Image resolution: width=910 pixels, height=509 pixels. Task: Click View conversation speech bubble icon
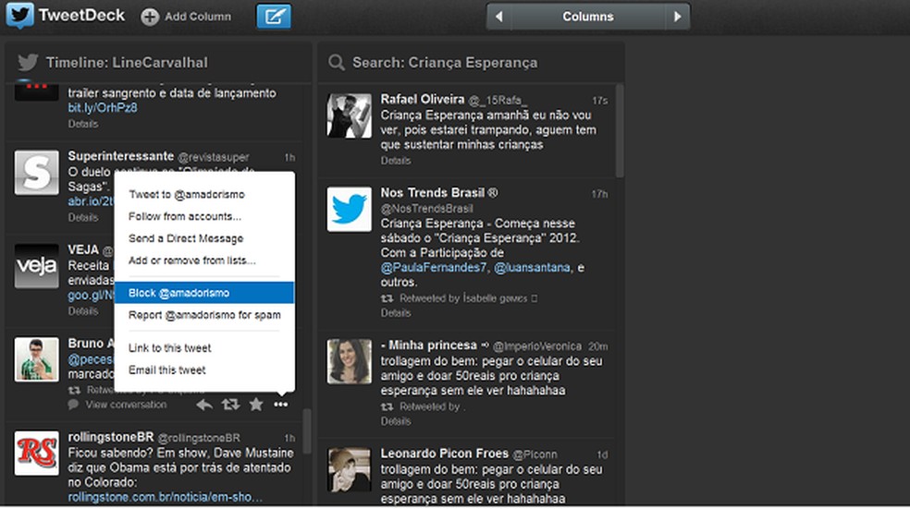click(x=73, y=405)
